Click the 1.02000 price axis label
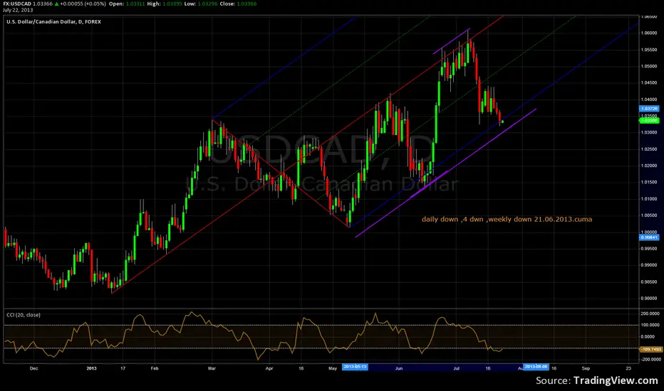This screenshot has height=391, width=664. point(649,165)
